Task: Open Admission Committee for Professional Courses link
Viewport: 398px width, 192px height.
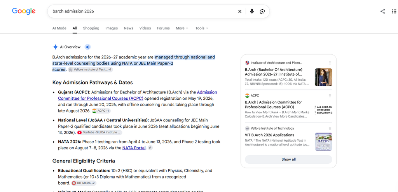Action: point(137,95)
